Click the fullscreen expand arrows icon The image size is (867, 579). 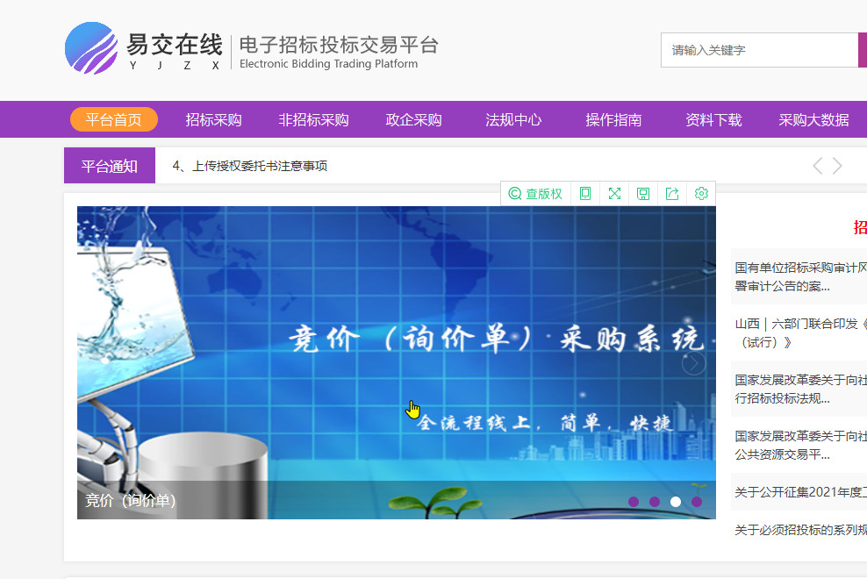click(614, 194)
